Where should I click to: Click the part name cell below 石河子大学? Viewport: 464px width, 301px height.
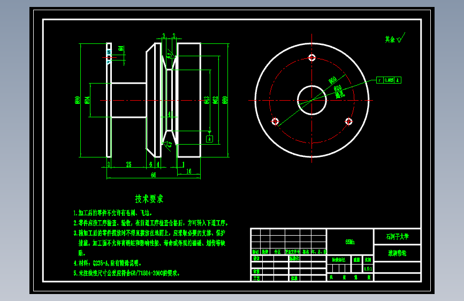pyautogui.click(x=397, y=253)
